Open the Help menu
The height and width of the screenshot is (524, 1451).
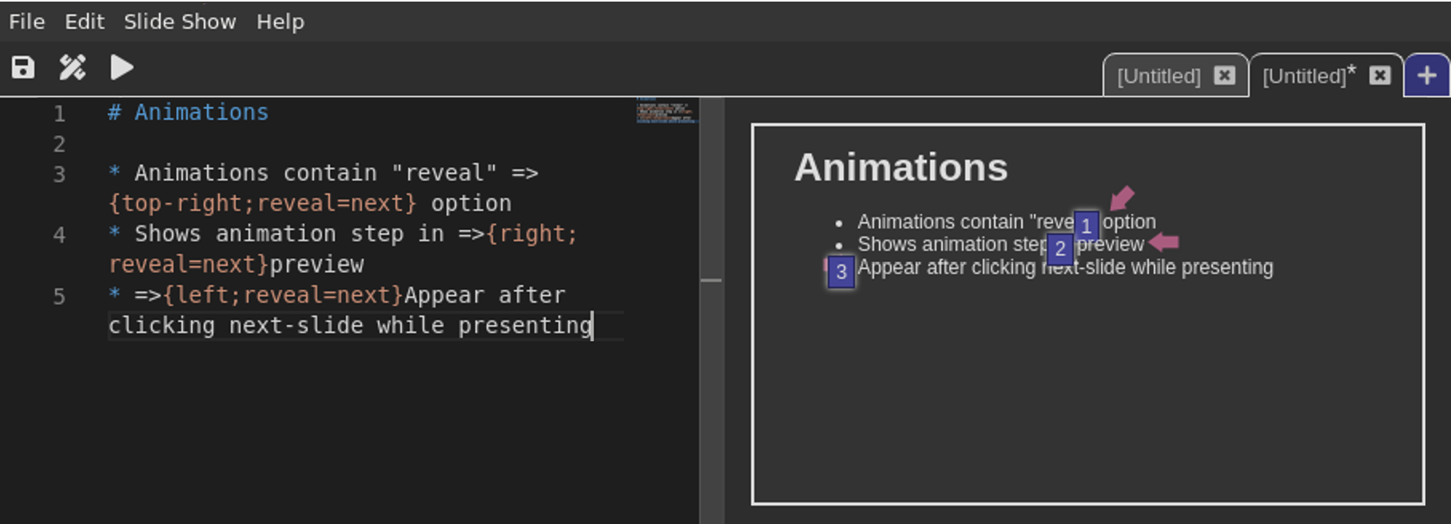[x=280, y=22]
